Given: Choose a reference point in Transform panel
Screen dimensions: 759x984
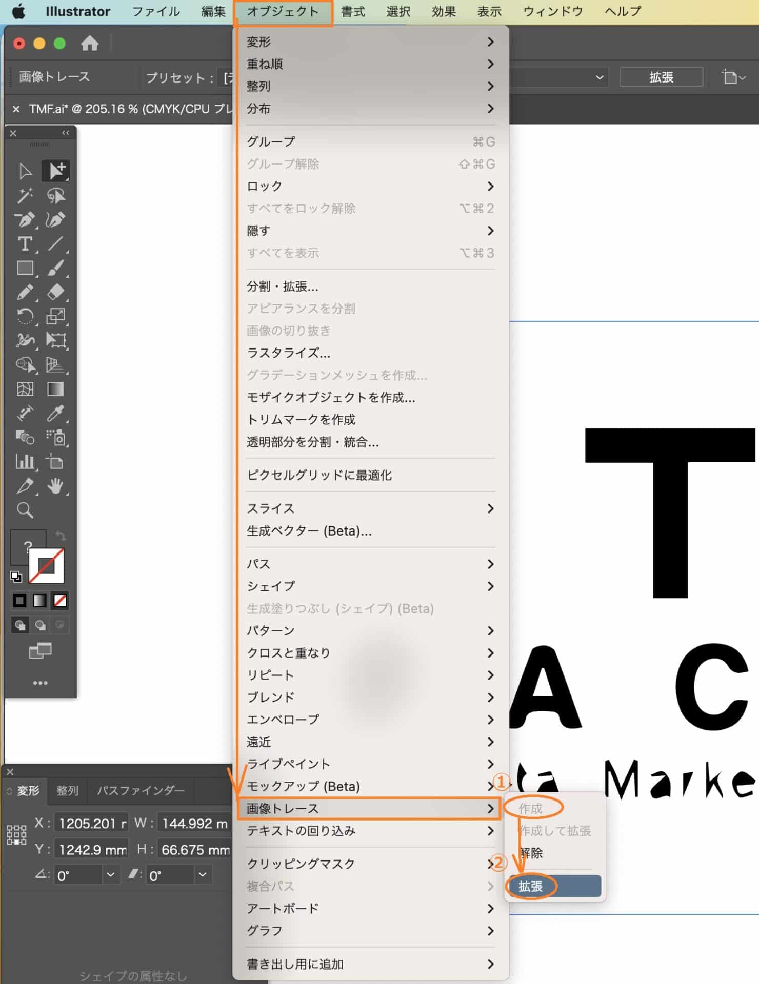Looking at the screenshot, I should click(16, 835).
